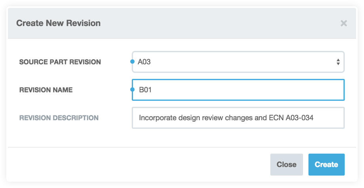This screenshot has width=364, height=188.
Task: Click the up-down arrows in the A03 selector
Action: pos(338,62)
